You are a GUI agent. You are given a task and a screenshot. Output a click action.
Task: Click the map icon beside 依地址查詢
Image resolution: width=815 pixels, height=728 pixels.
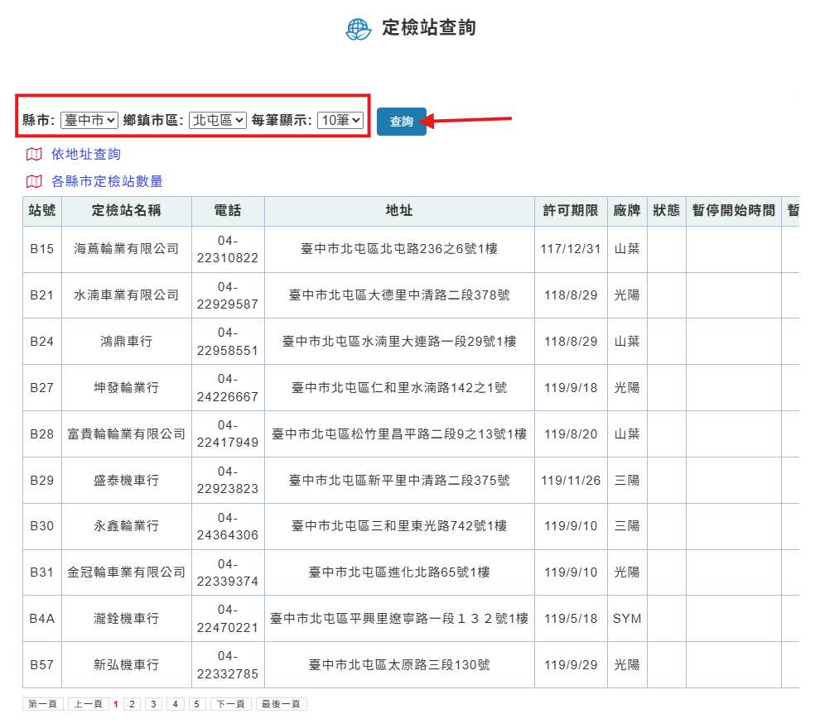34,154
